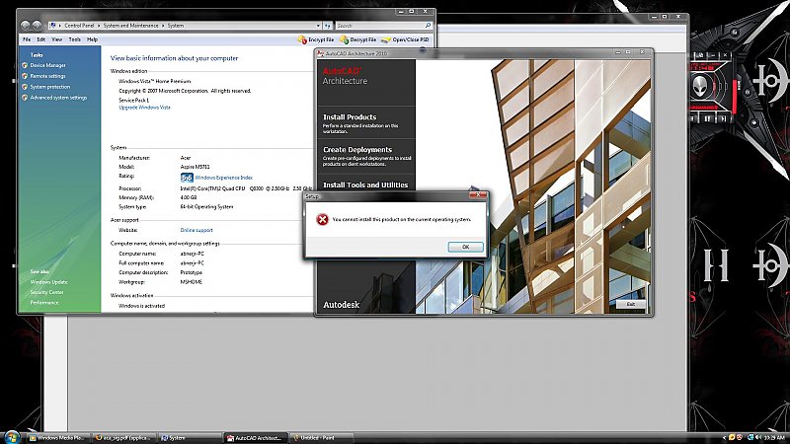Screen dimensions: 790x444
Task: Click the refresh button beside address bar
Action: pyautogui.click(x=328, y=26)
